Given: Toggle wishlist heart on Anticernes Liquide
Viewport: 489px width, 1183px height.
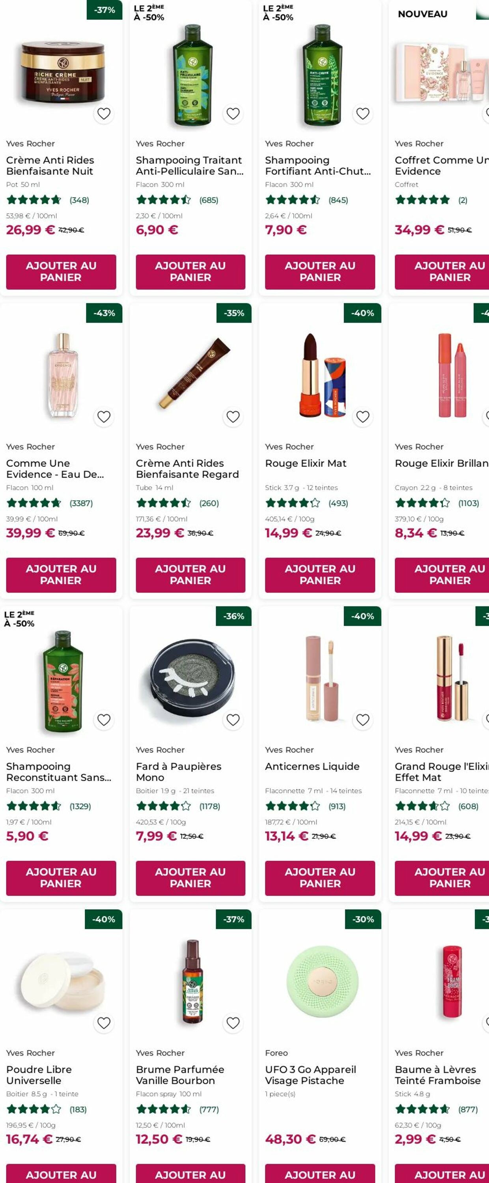Looking at the screenshot, I should point(362,719).
